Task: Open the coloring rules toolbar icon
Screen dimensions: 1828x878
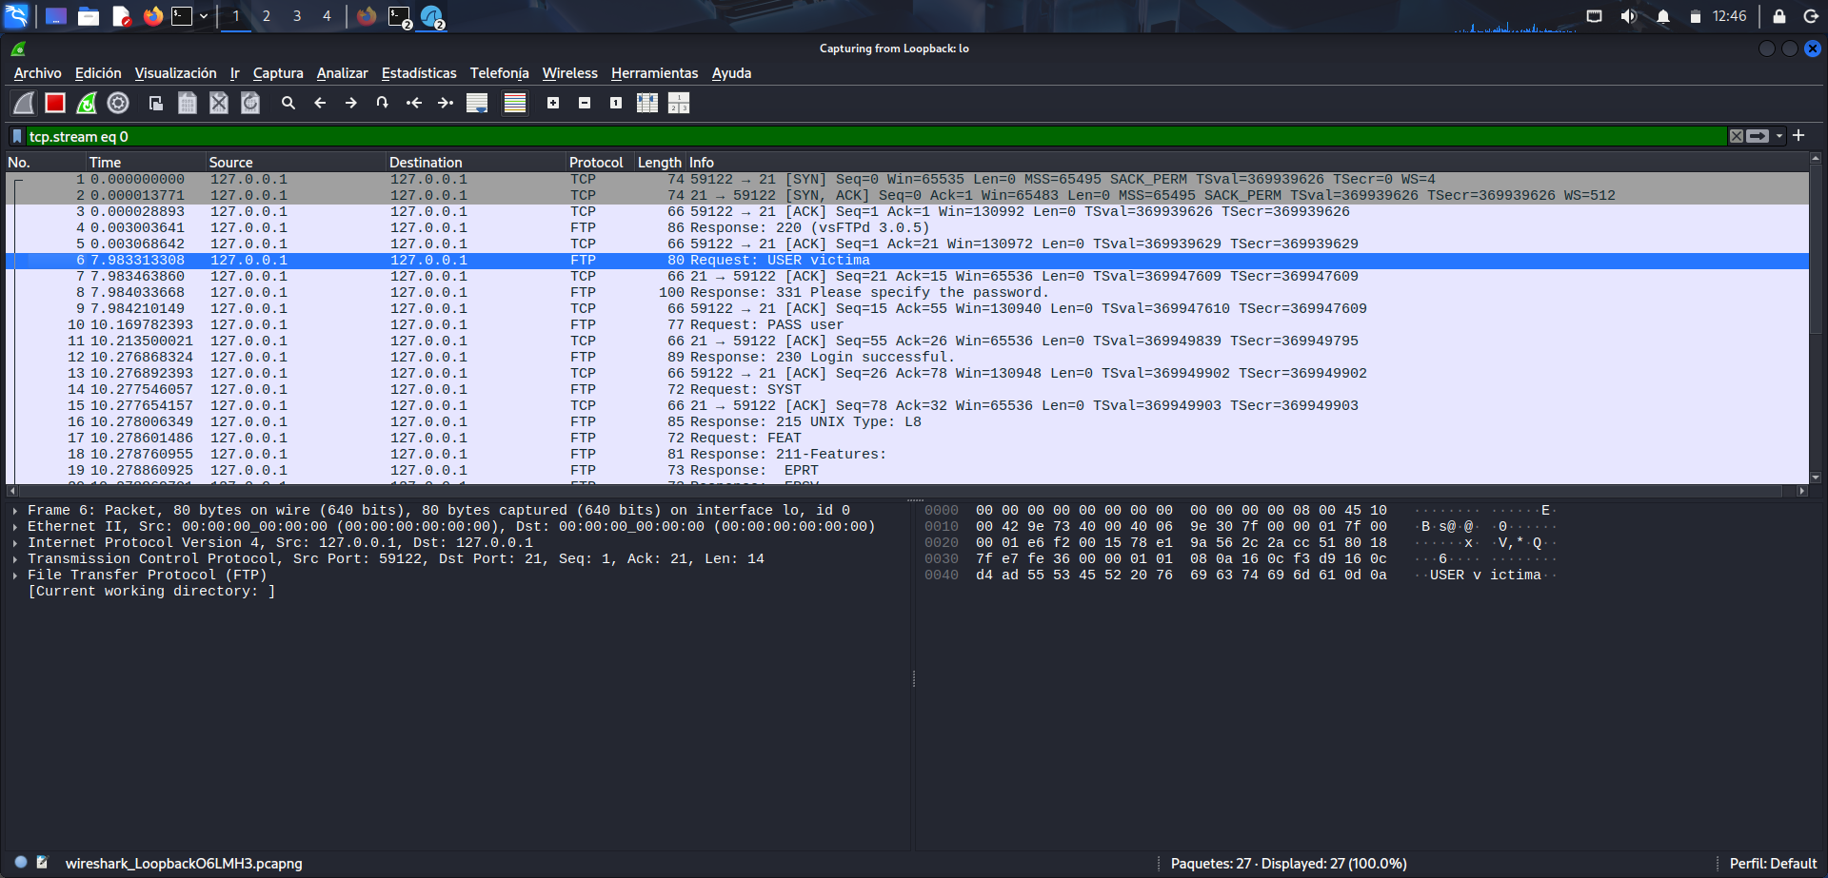Action: pyautogui.click(x=514, y=103)
